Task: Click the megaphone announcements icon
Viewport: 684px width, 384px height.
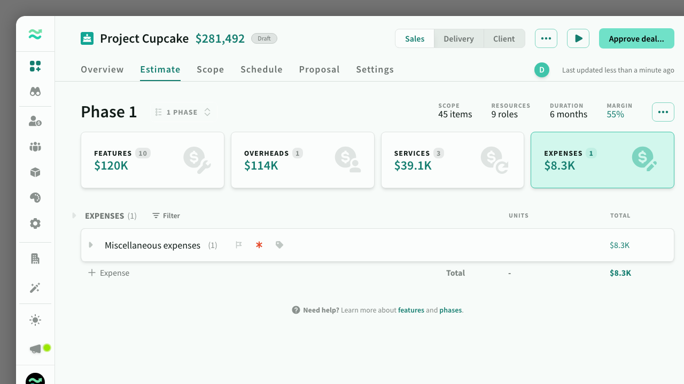Action: click(35, 349)
